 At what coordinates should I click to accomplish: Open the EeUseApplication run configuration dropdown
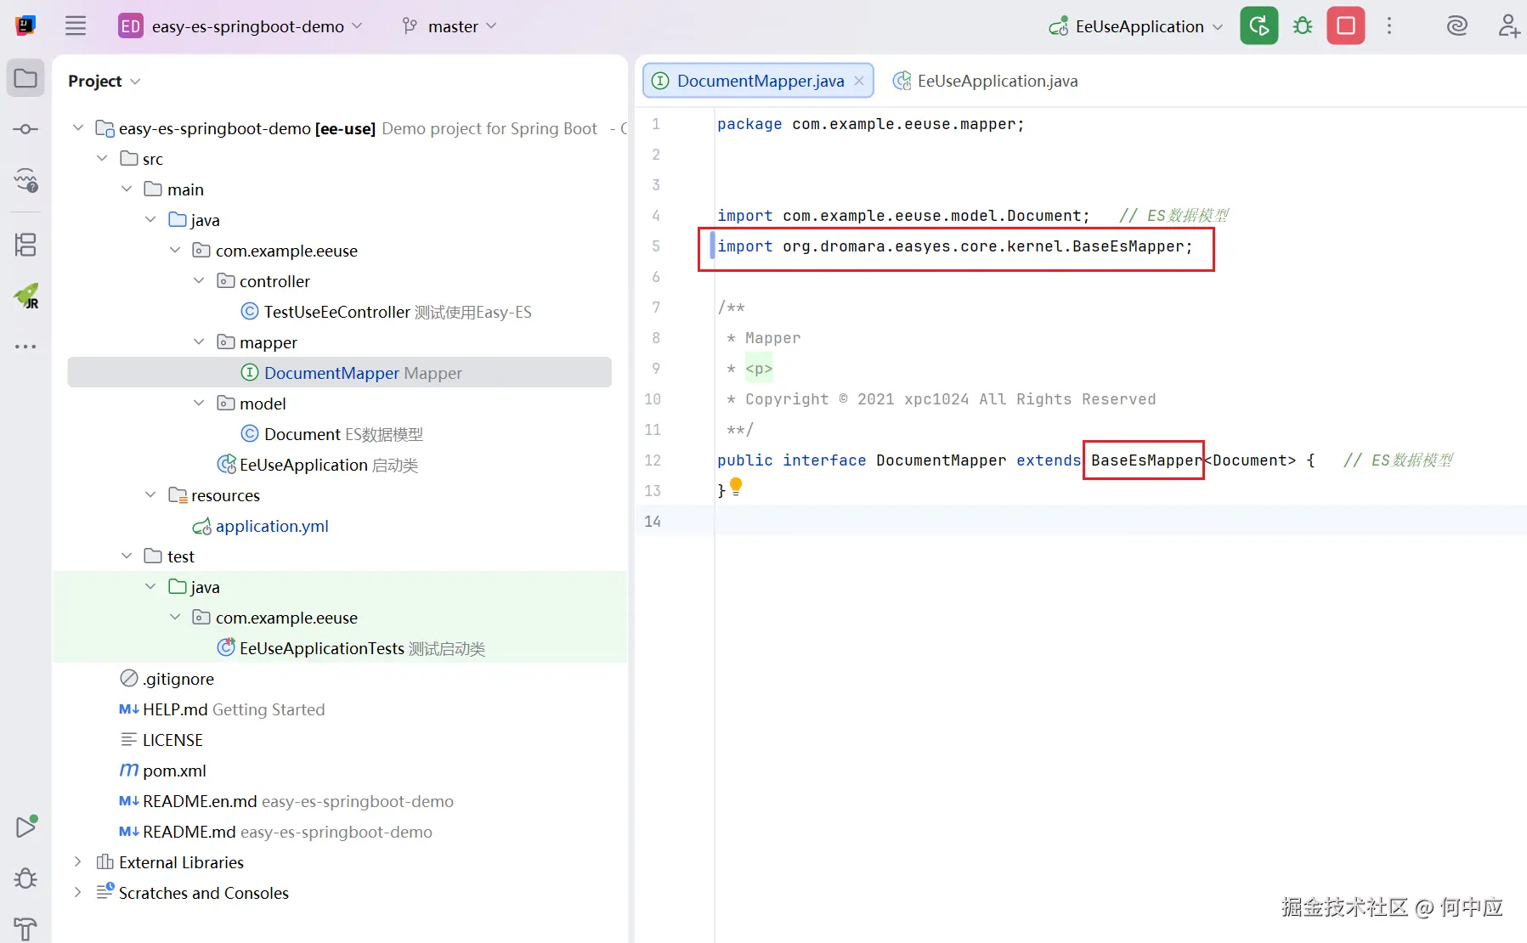(x=1137, y=26)
